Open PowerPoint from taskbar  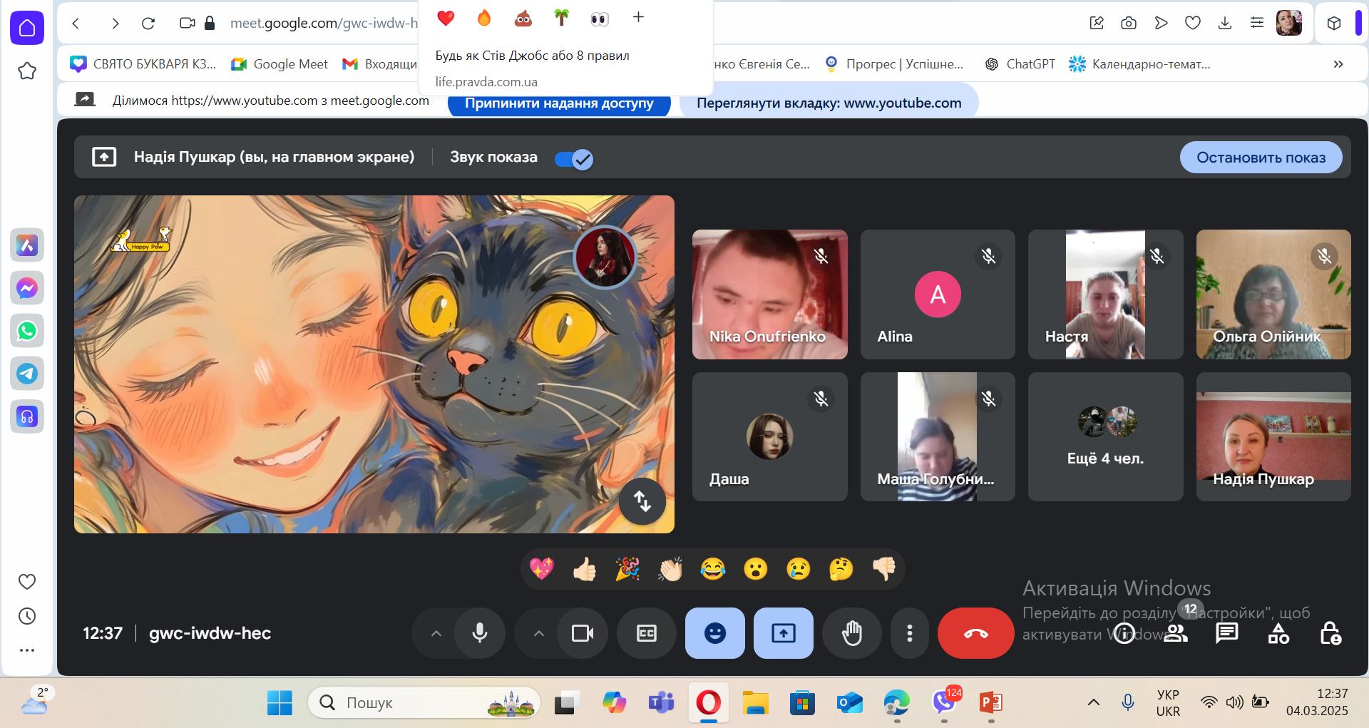click(x=991, y=703)
